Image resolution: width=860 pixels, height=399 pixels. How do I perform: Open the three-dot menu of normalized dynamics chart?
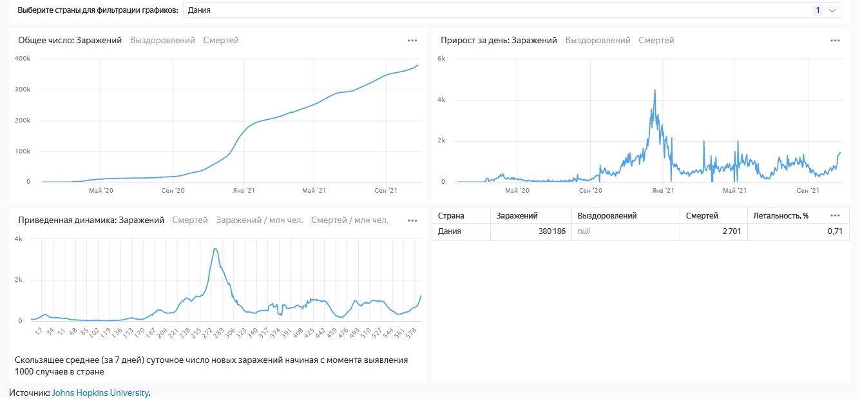click(x=412, y=220)
